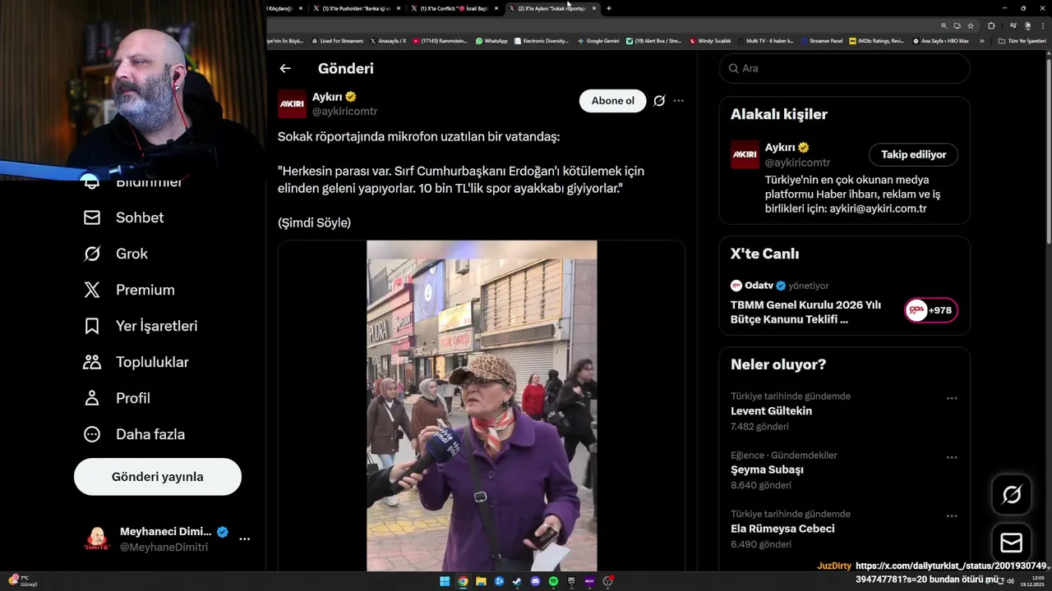Switch to the X'te Conflict browser tab
Screen dimensions: 1052x591
pyautogui.click(x=454, y=8)
